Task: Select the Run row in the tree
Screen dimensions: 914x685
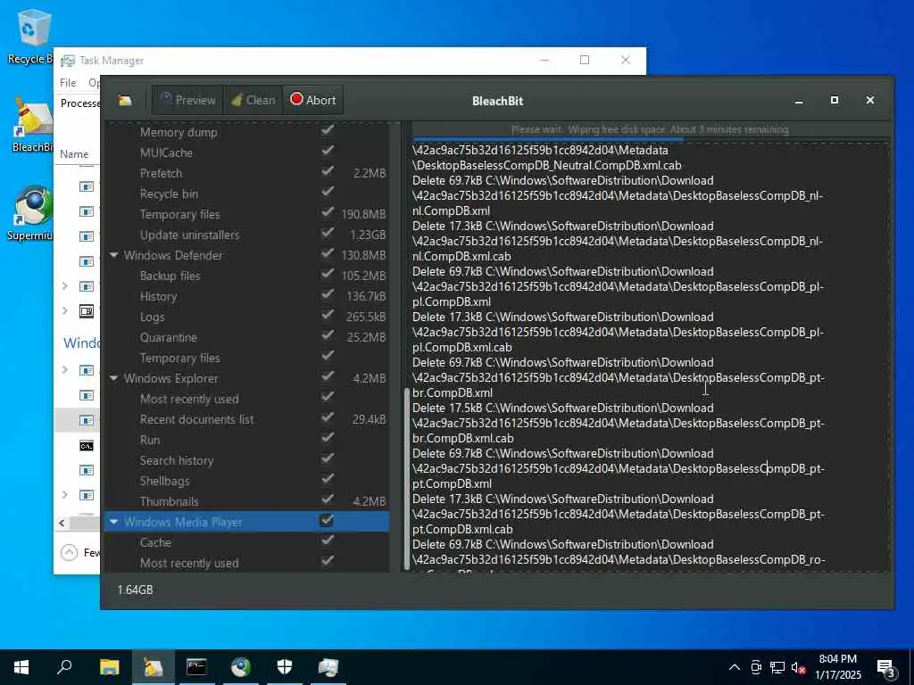Action: coord(246,440)
